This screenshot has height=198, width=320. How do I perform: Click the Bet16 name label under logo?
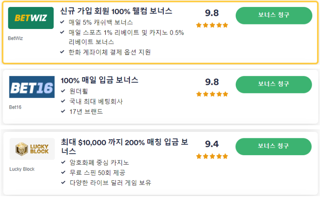[15, 107]
